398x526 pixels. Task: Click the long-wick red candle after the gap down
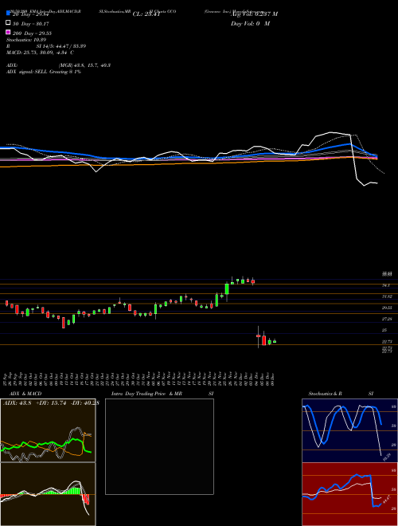258,336
